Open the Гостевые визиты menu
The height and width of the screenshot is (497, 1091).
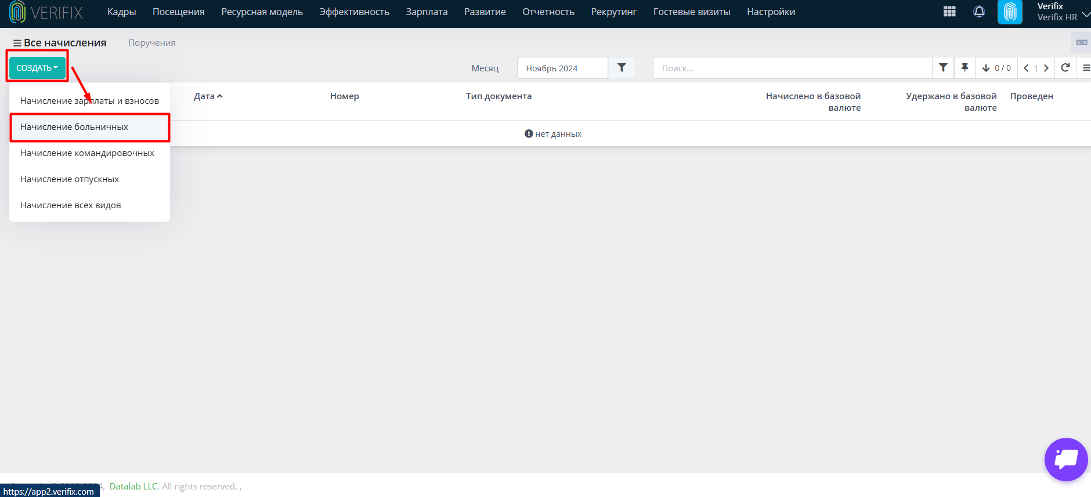[x=691, y=12]
